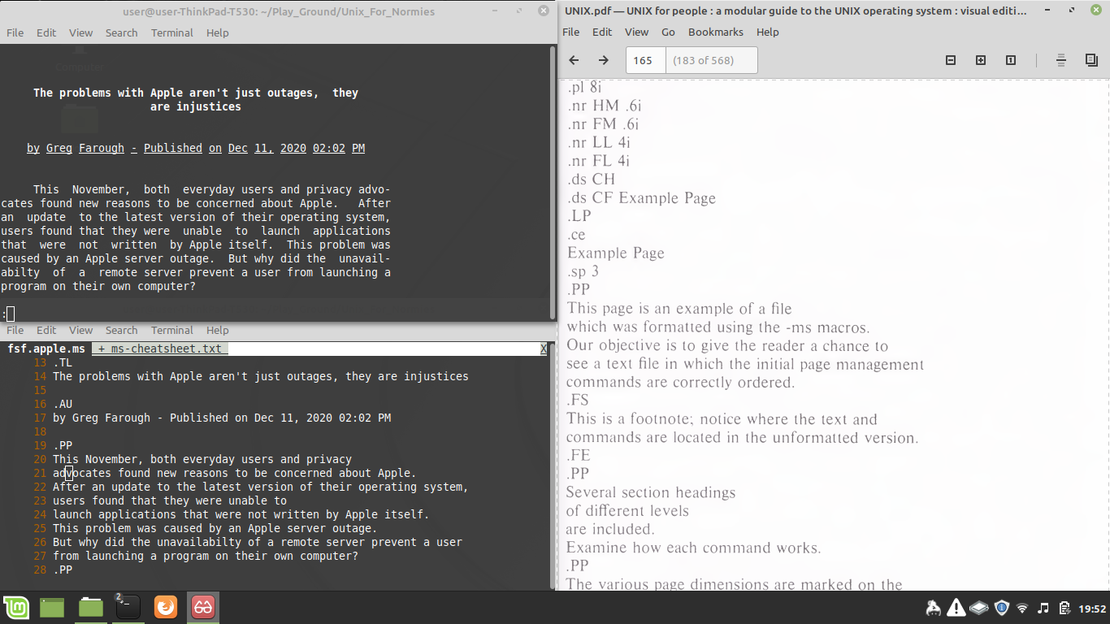Click '.AU' on vim line 16

63,404
